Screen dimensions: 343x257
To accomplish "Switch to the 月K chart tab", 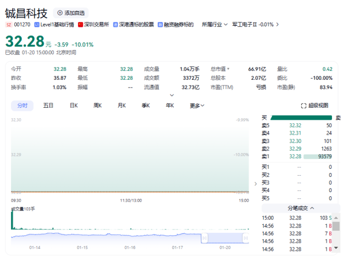I will pos(121,106).
